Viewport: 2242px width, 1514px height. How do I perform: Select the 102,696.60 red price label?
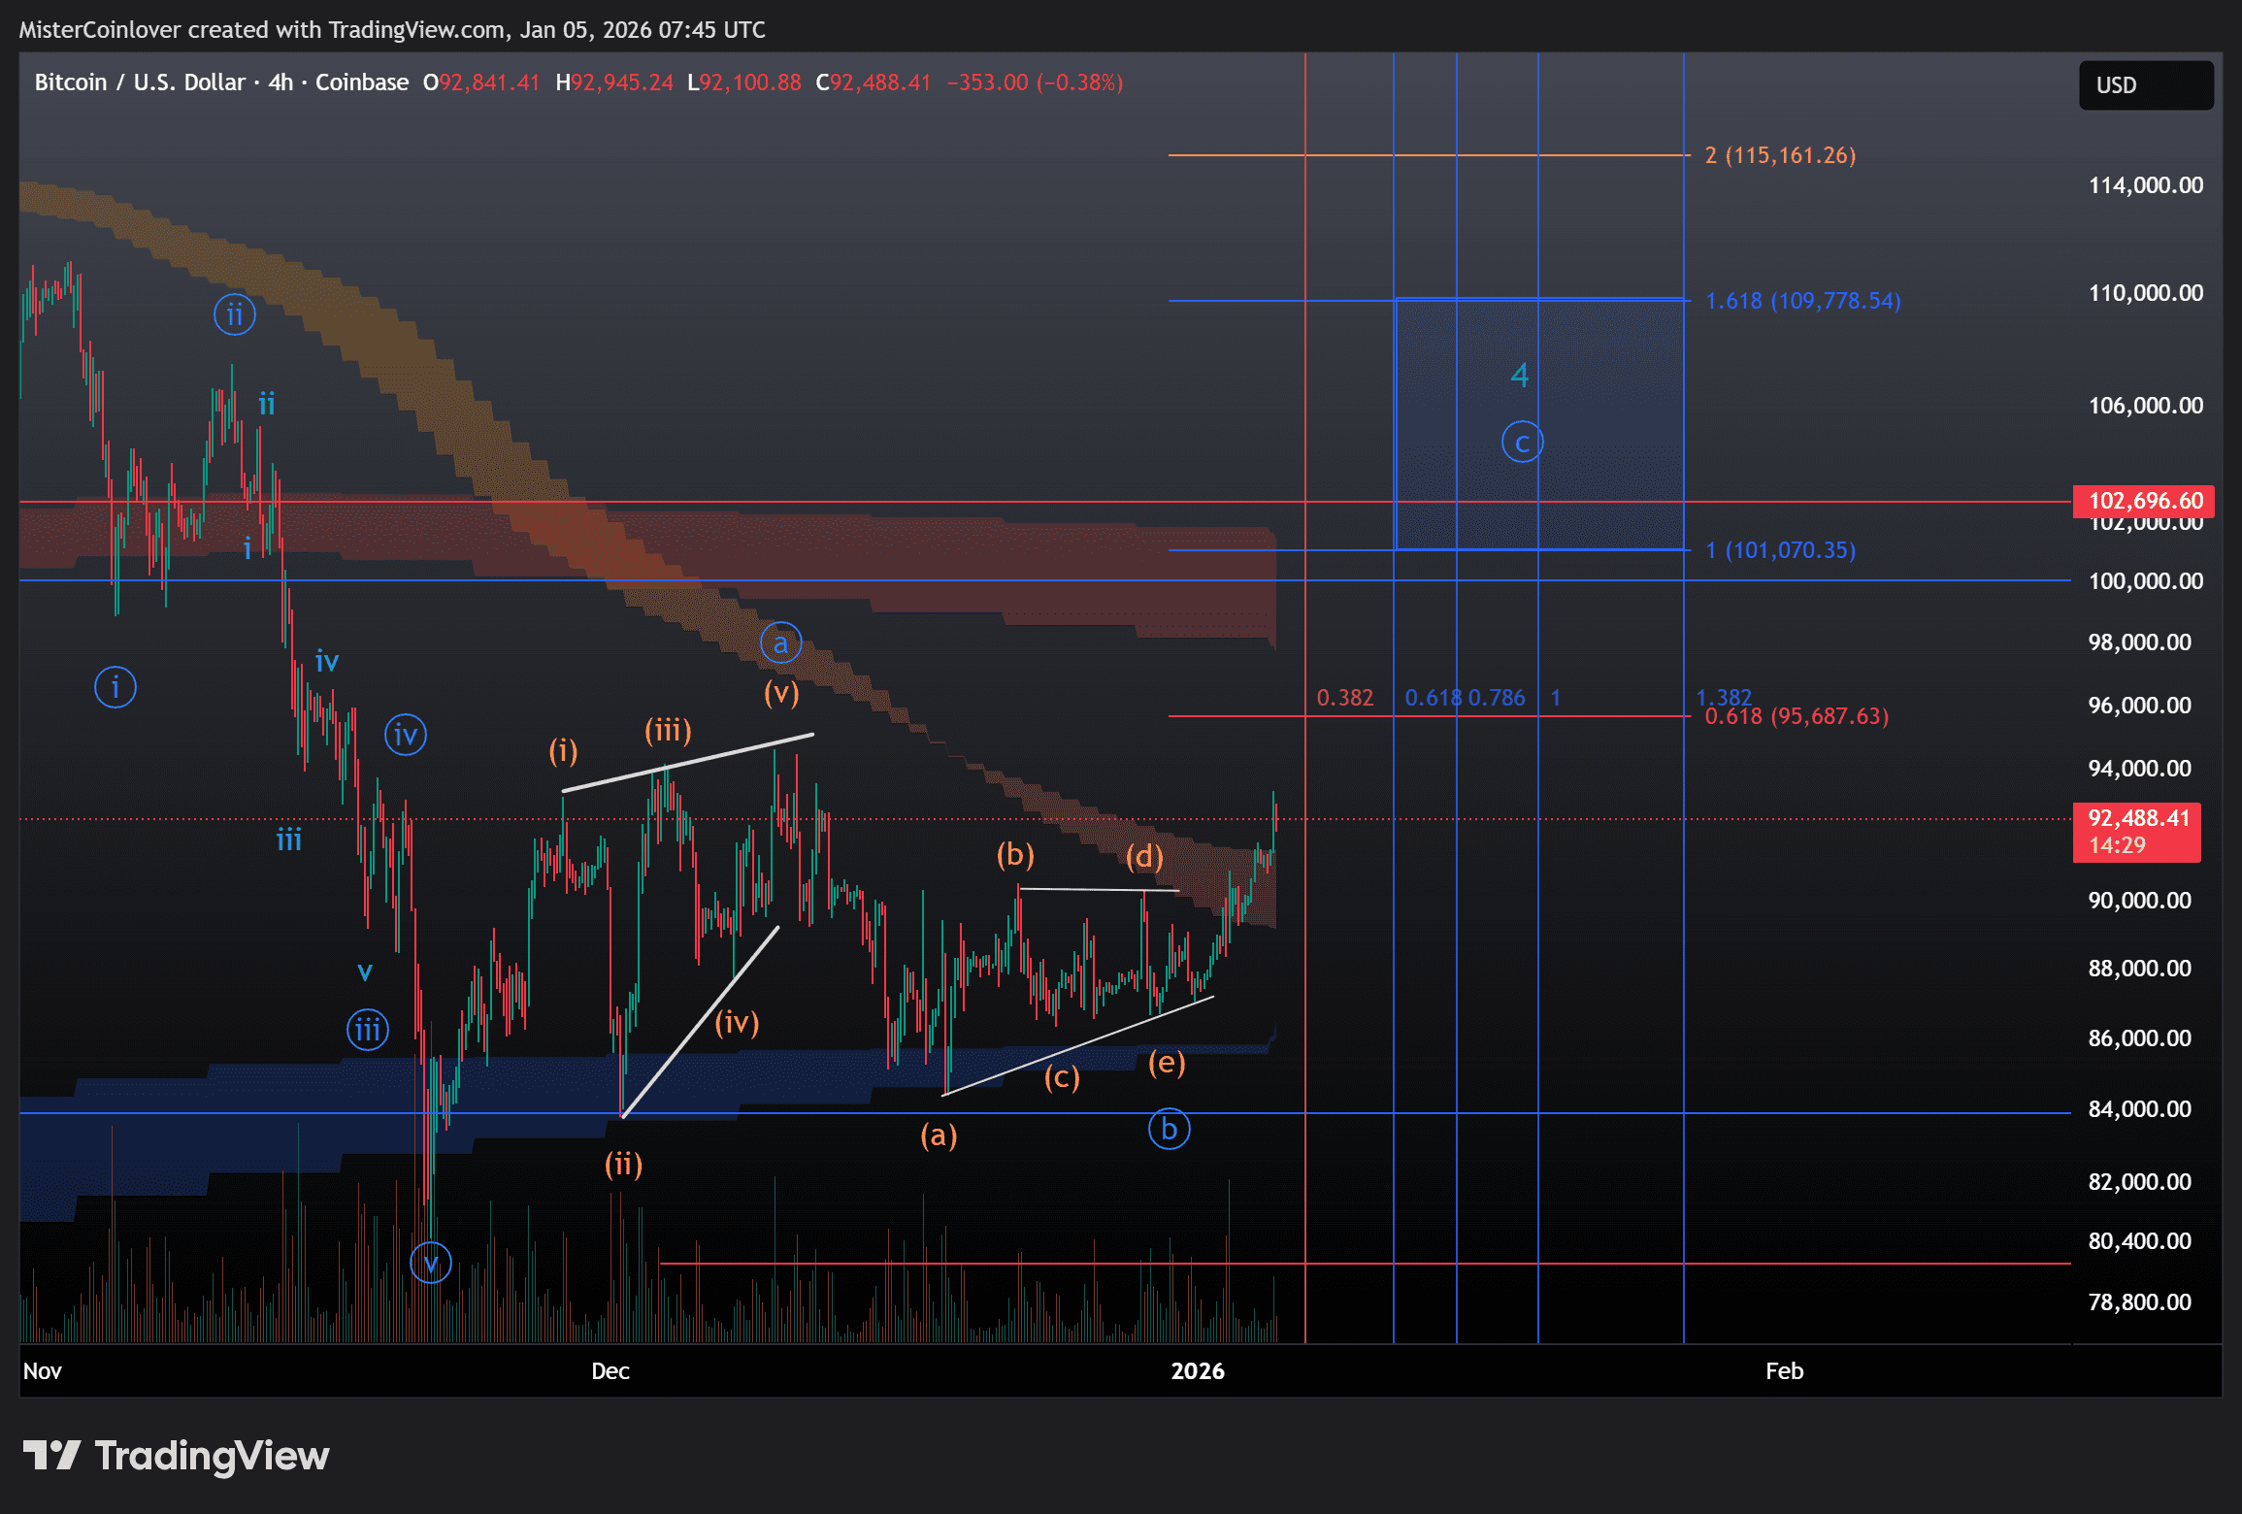point(2143,501)
